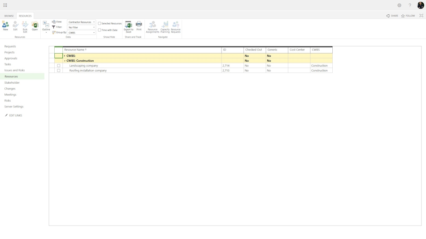Open Capacity Planning
The width and height of the screenshot is (426, 239).
tap(165, 27)
